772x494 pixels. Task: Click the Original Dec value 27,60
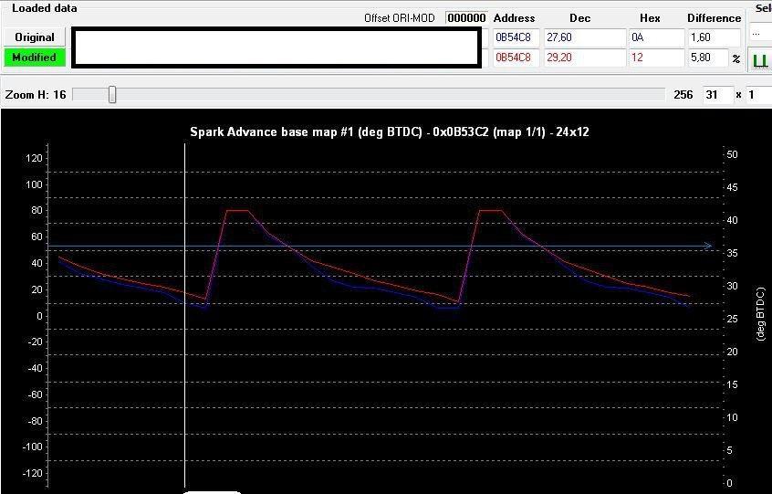click(584, 37)
